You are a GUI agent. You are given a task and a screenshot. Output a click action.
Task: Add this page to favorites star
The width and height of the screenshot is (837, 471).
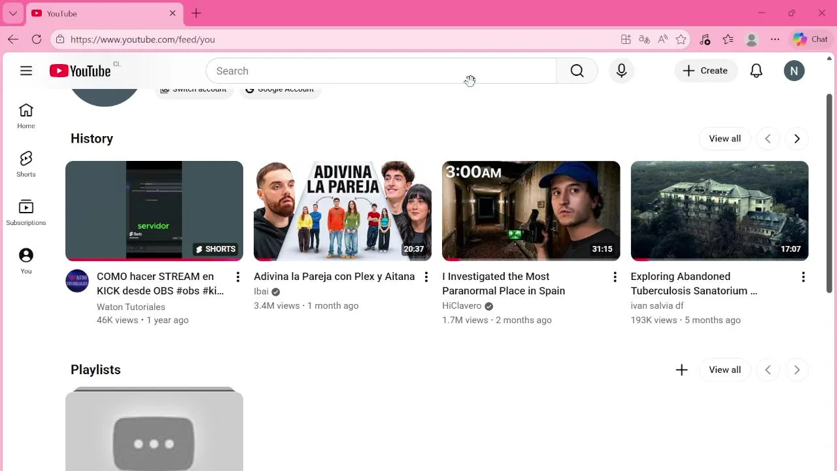pos(681,39)
